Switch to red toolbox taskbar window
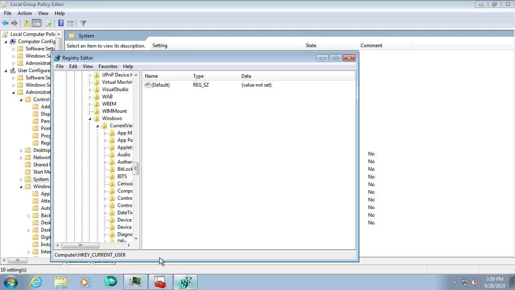The width and height of the screenshot is (515, 290). [x=160, y=282]
